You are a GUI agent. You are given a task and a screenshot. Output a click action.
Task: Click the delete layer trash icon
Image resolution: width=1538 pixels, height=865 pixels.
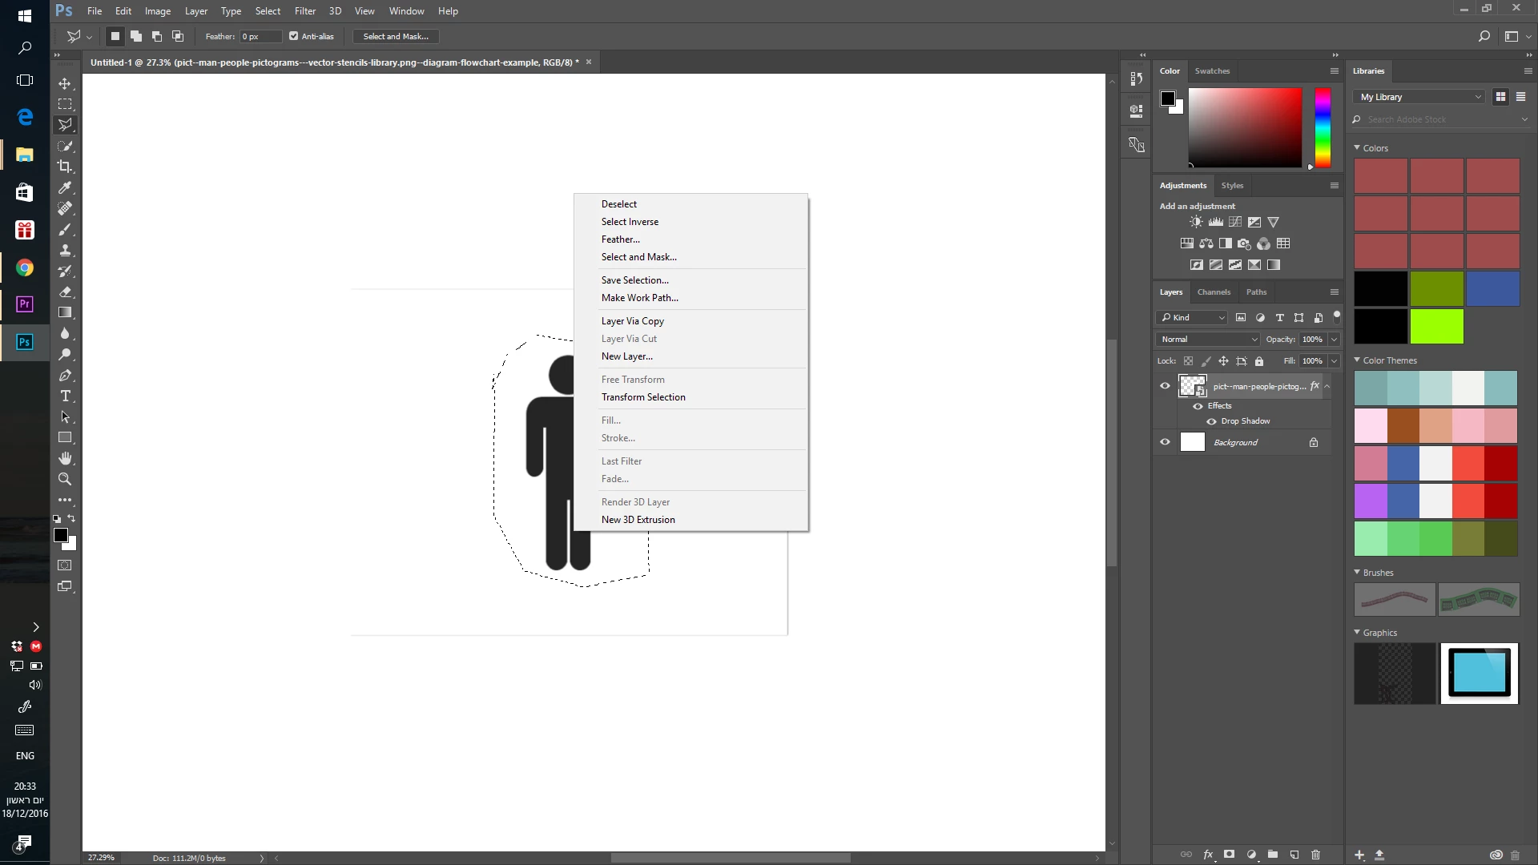[x=1315, y=855]
